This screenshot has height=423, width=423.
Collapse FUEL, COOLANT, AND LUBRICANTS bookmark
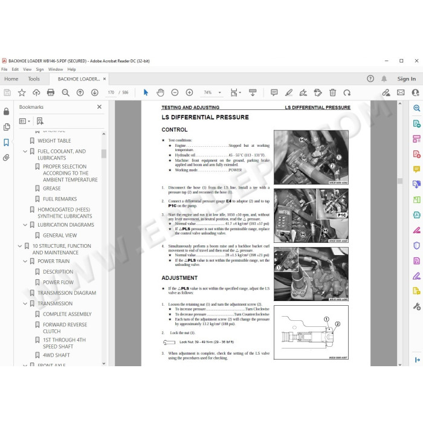coord(25,151)
